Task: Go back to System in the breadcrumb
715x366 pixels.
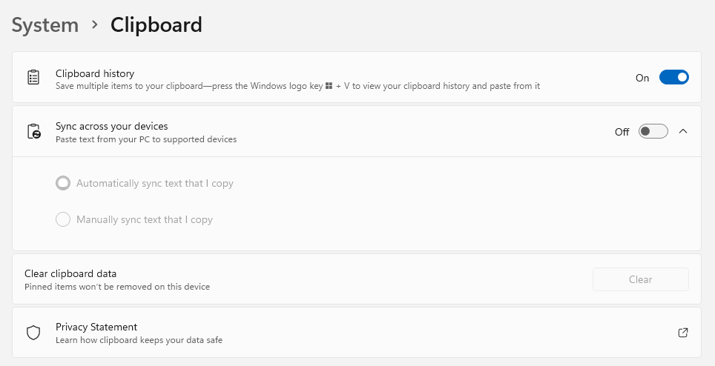Action: pos(45,24)
